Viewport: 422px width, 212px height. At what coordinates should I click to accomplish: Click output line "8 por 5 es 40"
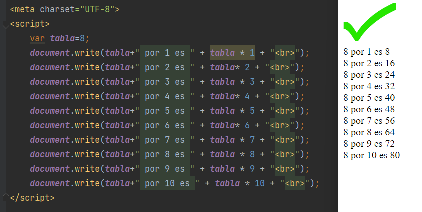369,97
